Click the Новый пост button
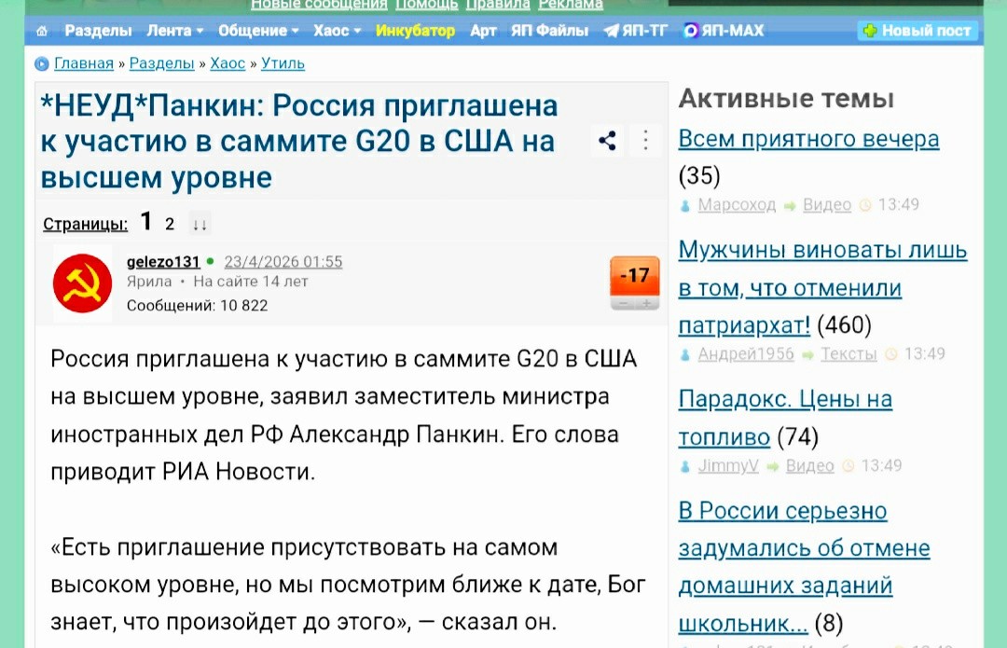 pyautogui.click(x=917, y=31)
